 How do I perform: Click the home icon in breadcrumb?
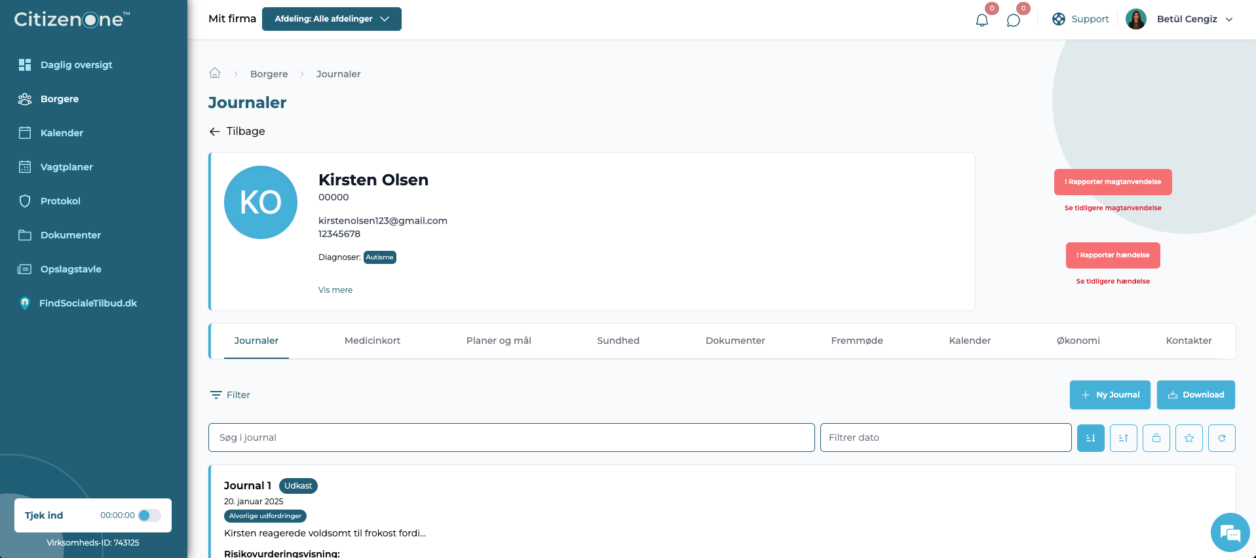[215, 73]
